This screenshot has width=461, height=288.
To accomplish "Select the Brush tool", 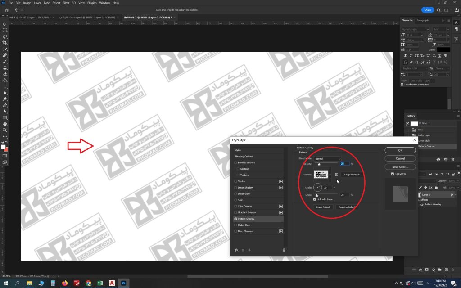I will click(x=5, y=61).
